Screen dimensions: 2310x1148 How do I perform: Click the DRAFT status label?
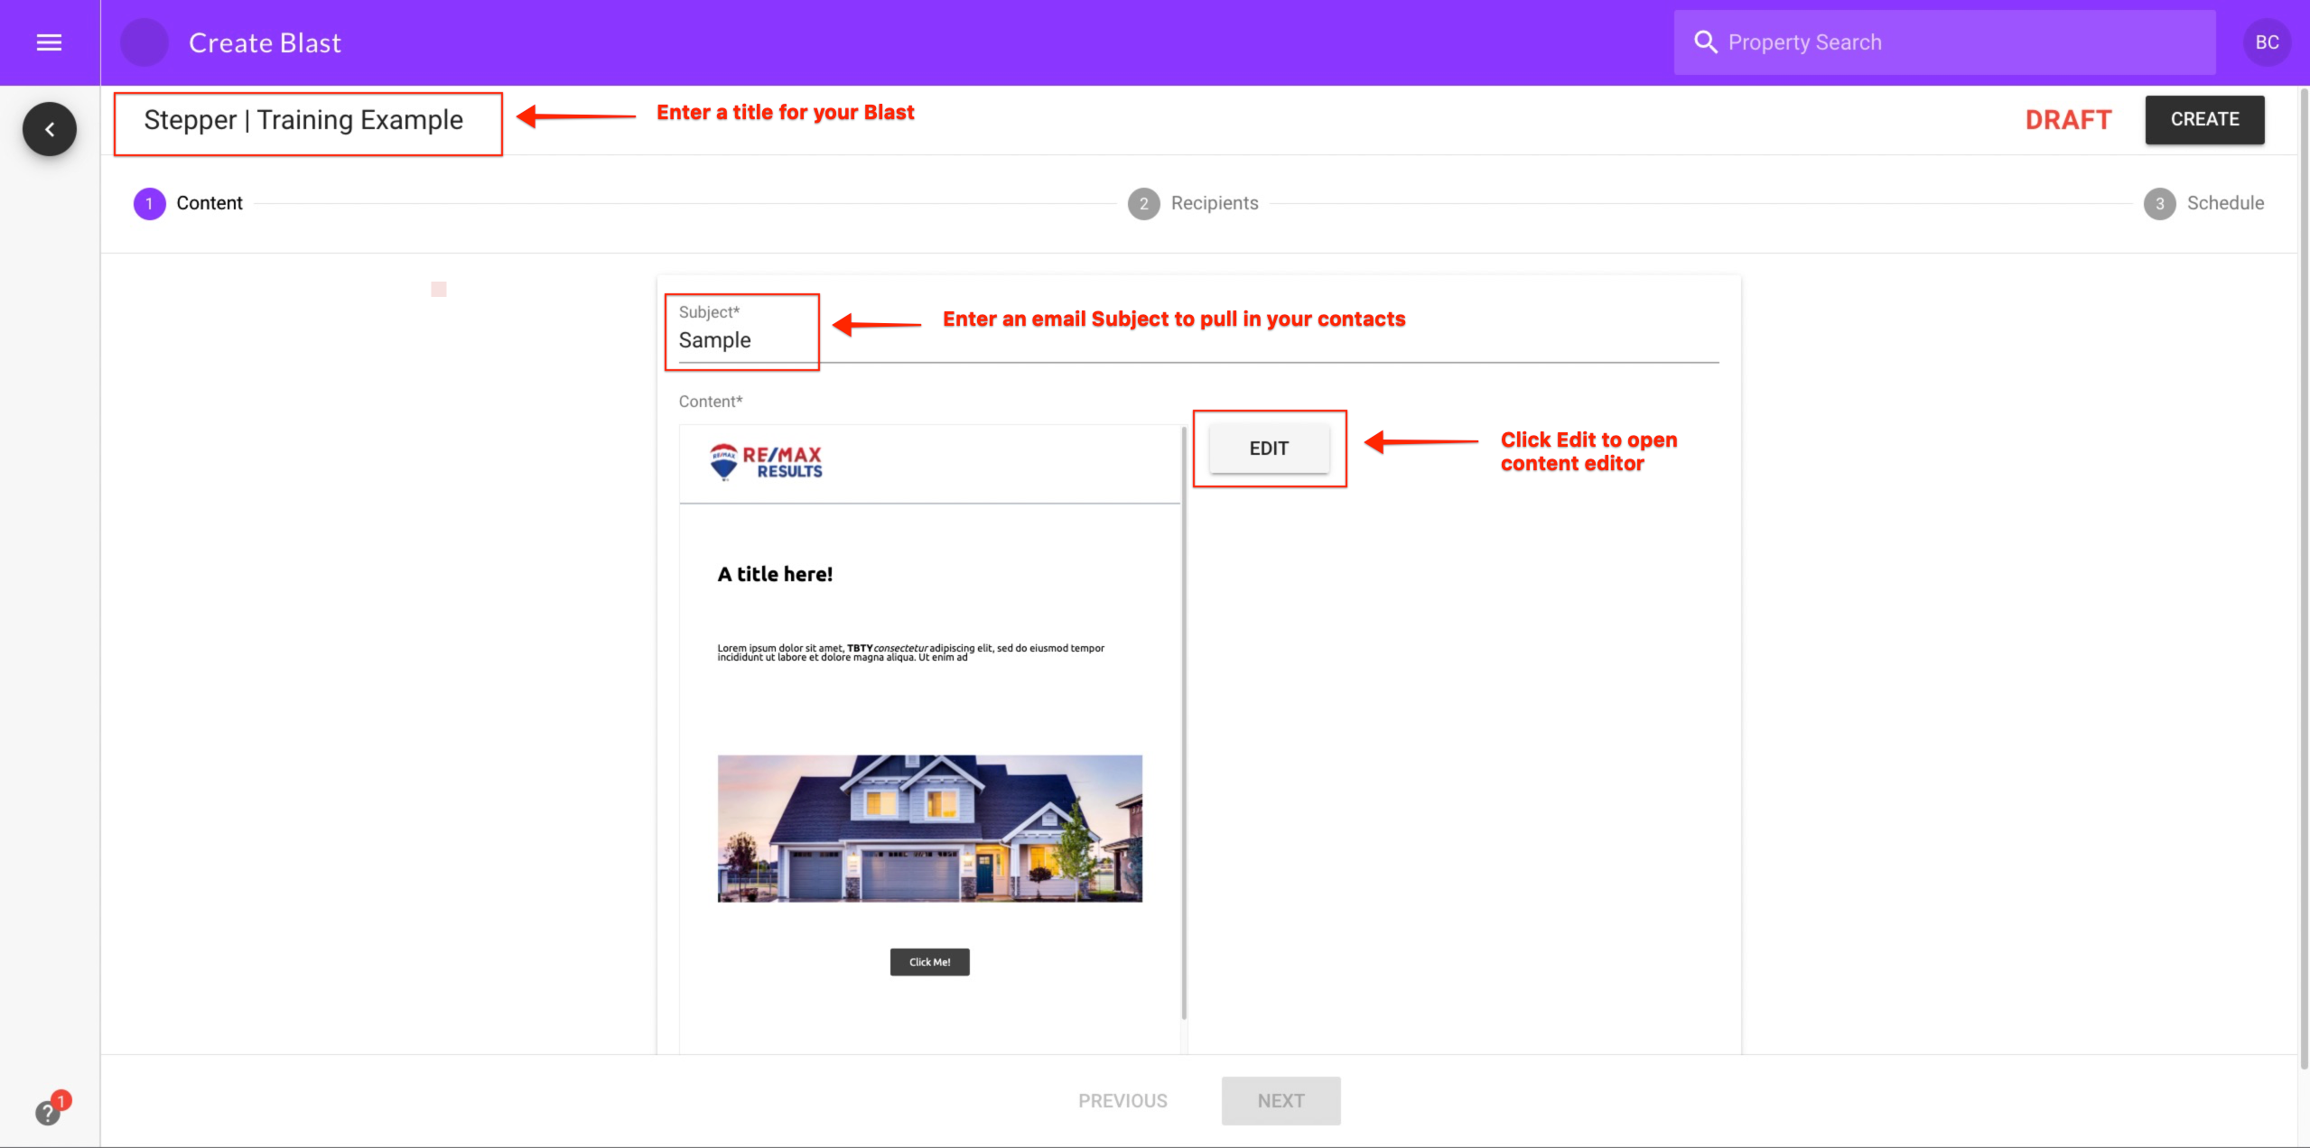[x=2068, y=120]
